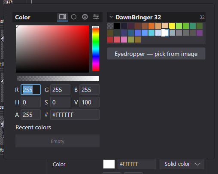The width and height of the screenshot is (218, 174).
Task: Choose the orange palette swatch
Action: tap(151, 26)
